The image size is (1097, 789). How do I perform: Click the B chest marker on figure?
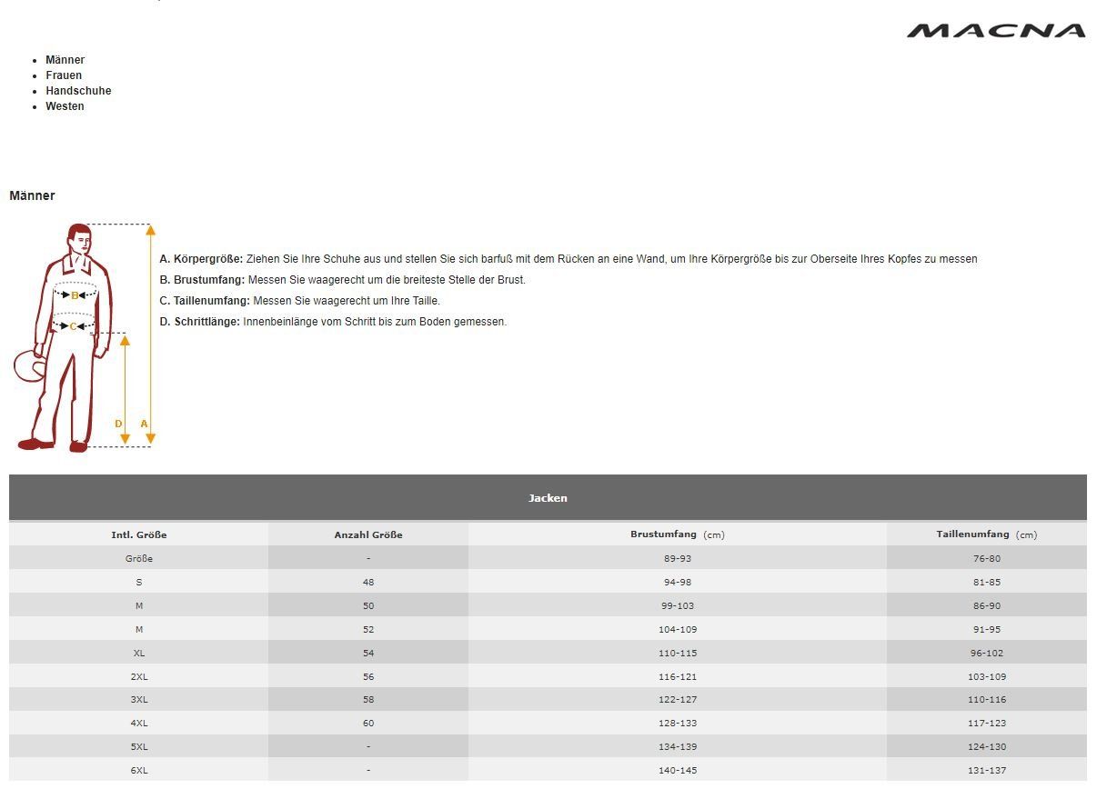coord(75,295)
